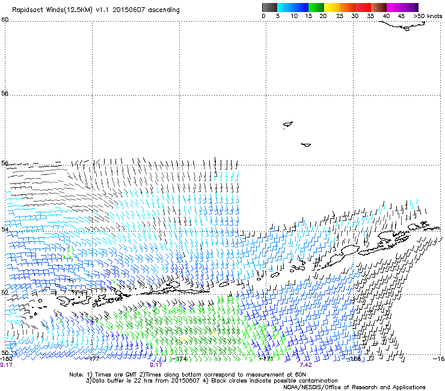Click the longitude label -171

[x=266, y=359]
